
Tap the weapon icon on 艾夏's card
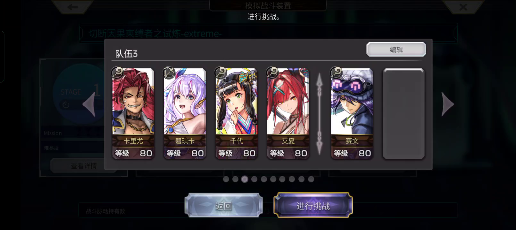[273, 73]
